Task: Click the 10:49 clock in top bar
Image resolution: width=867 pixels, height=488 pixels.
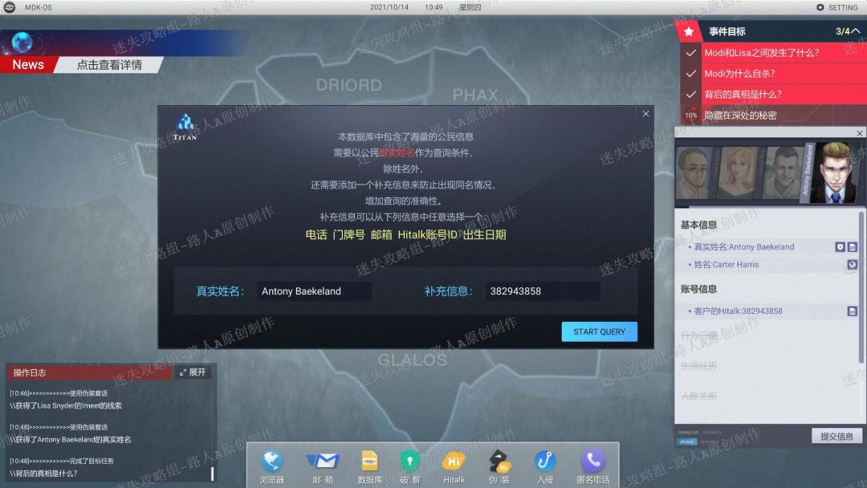Action: [433, 7]
